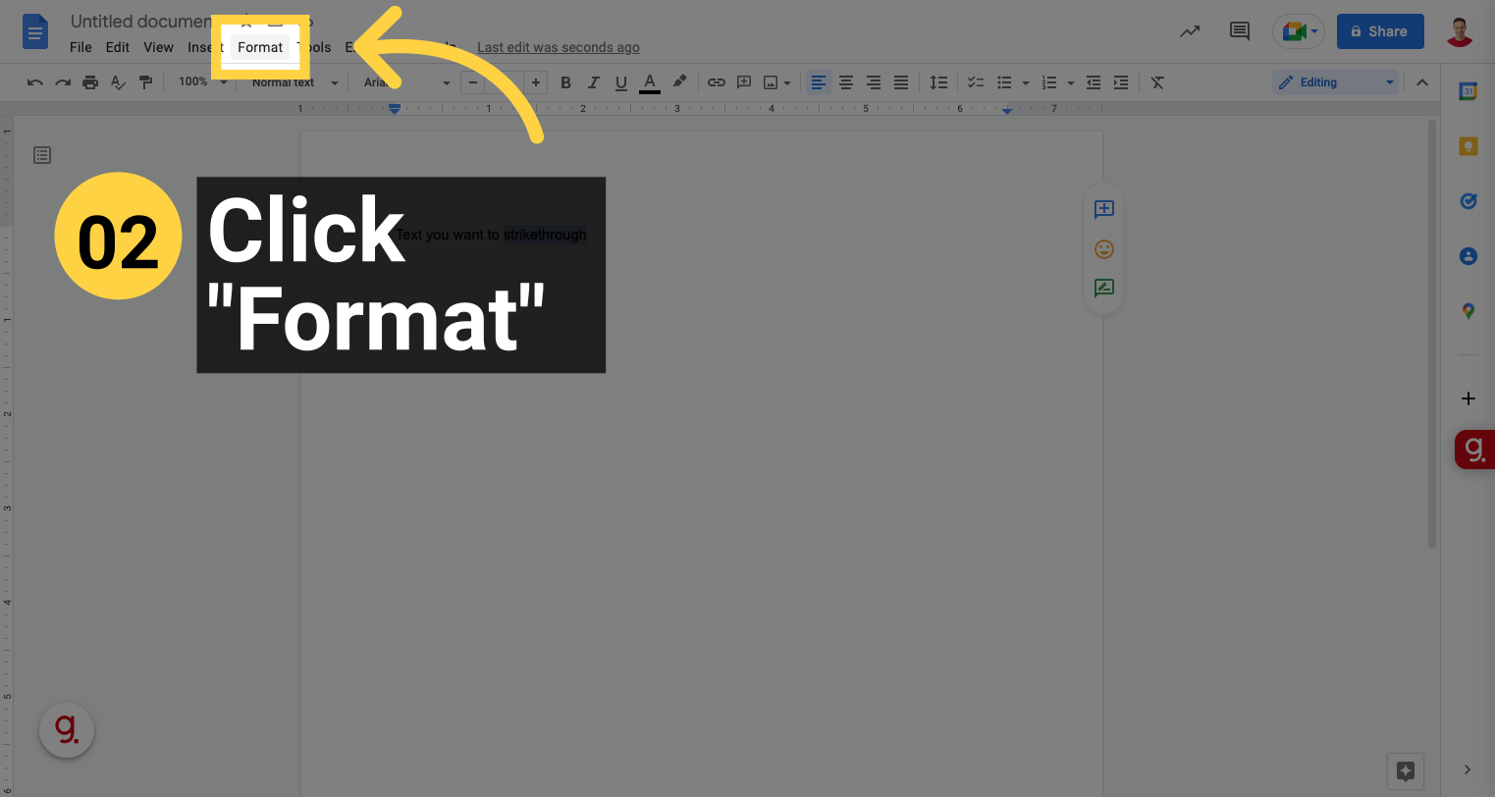Toggle Bold formatting
This screenshot has height=797, width=1495.
565,82
